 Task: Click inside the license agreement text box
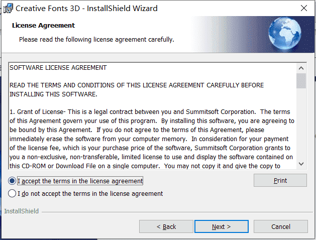tap(153, 116)
